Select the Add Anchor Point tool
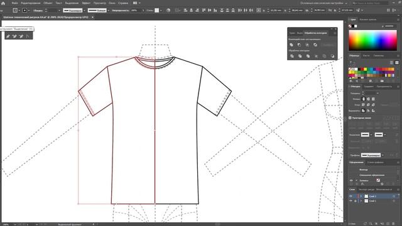Image resolution: width=402 pixels, height=226 pixels. point(14,36)
